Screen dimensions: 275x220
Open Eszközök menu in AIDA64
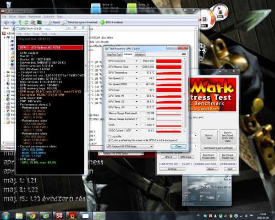[x=48, y=16]
